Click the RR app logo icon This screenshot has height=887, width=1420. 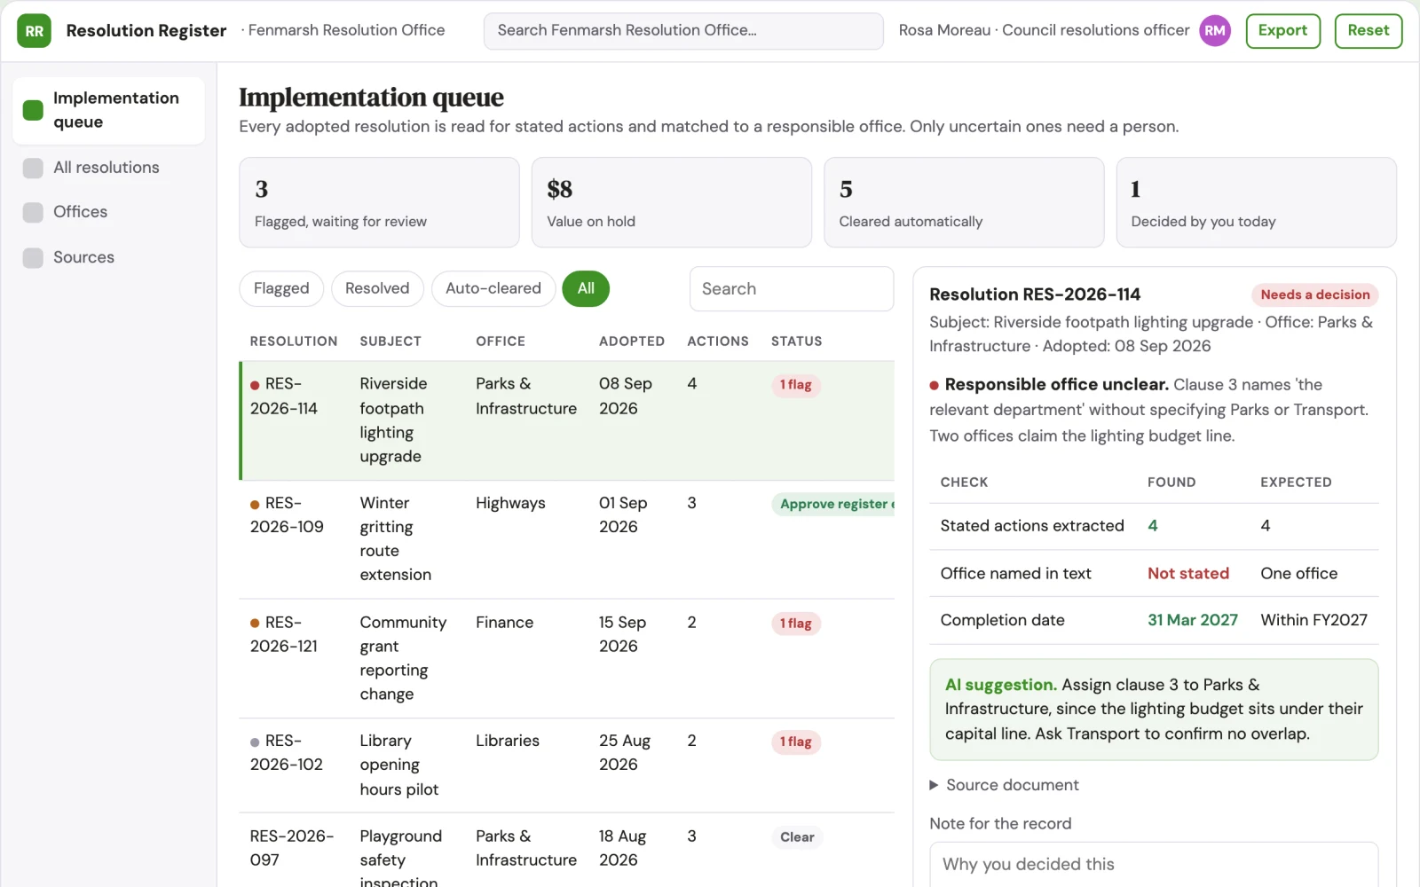[x=34, y=31]
